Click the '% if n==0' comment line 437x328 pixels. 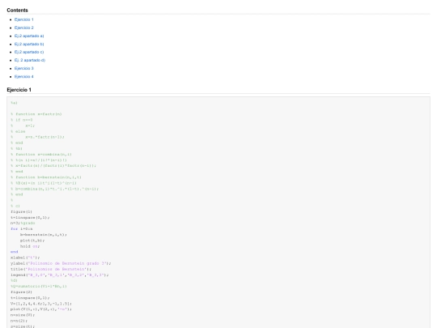[22, 120]
